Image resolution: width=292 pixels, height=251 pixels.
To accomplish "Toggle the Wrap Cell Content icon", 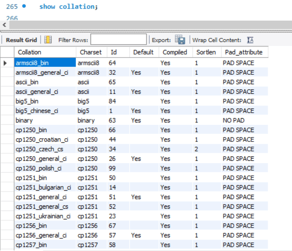I will click(250, 40).
